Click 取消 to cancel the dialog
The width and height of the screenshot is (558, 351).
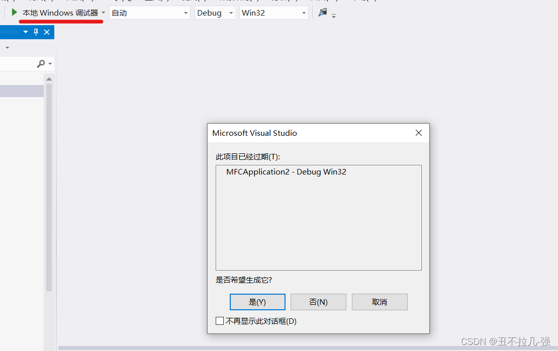(380, 302)
